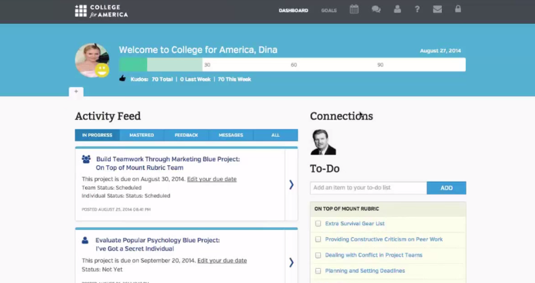This screenshot has height=283, width=535.
Task: Click the August 27, 2014 date
Action: 440,50
